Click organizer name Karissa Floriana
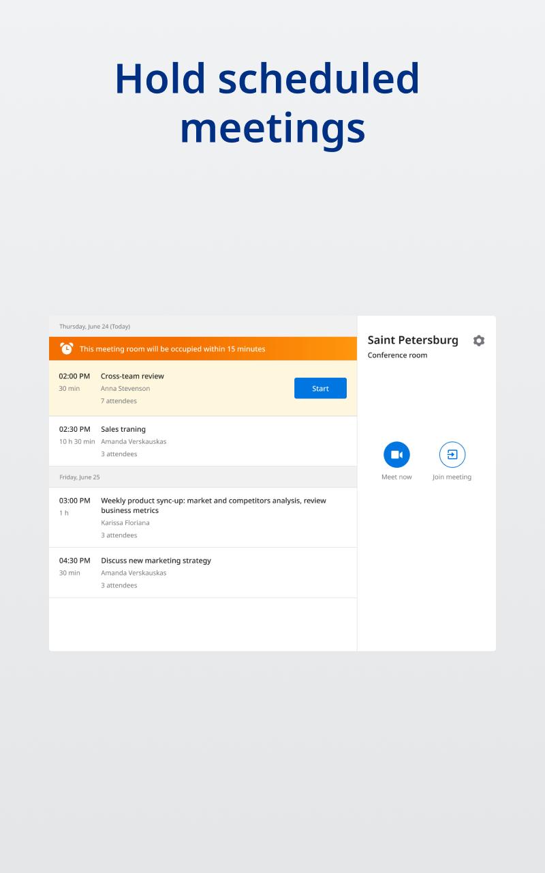Image resolution: width=545 pixels, height=873 pixels. 125,523
